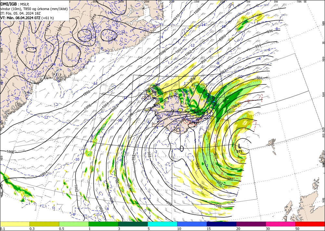
Task: Click the dark green 3–5 legend segment
Action: point(133,224)
